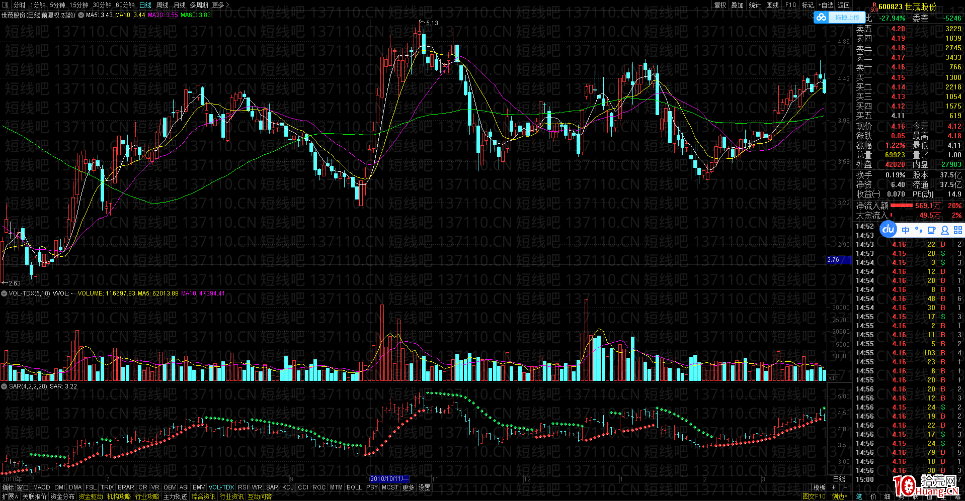
Task: Switch indicator to MACD
Action: click(x=42, y=487)
